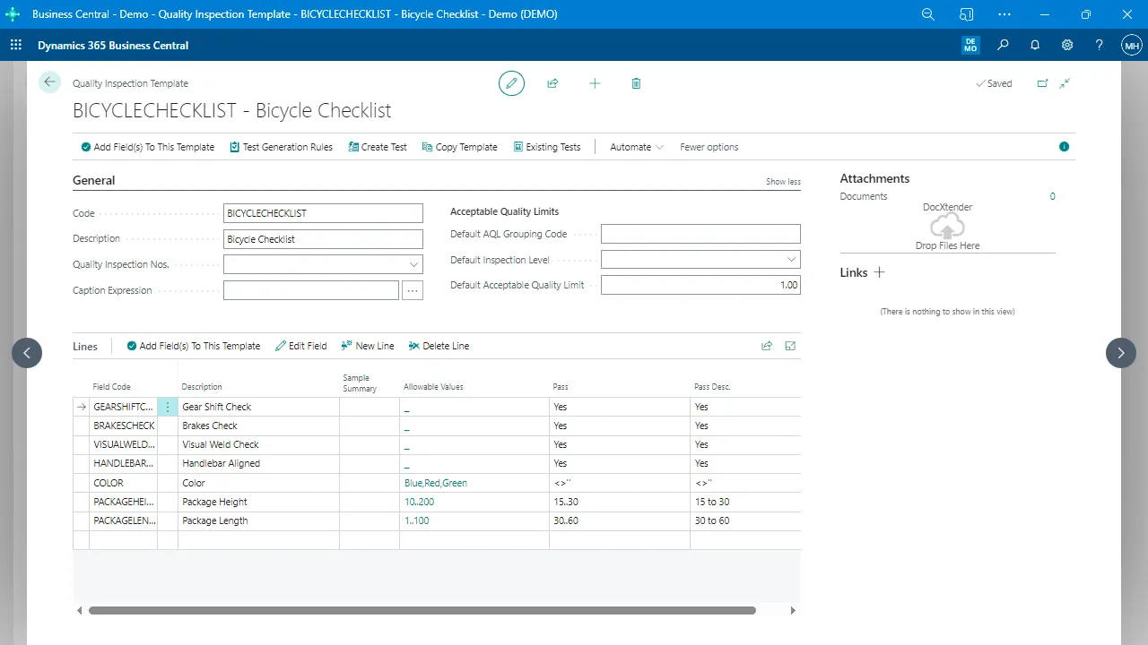
Task: Open the notifications bell
Action: click(1035, 45)
